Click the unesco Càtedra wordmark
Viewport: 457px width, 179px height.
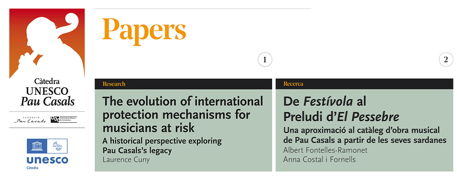[47, 162]
